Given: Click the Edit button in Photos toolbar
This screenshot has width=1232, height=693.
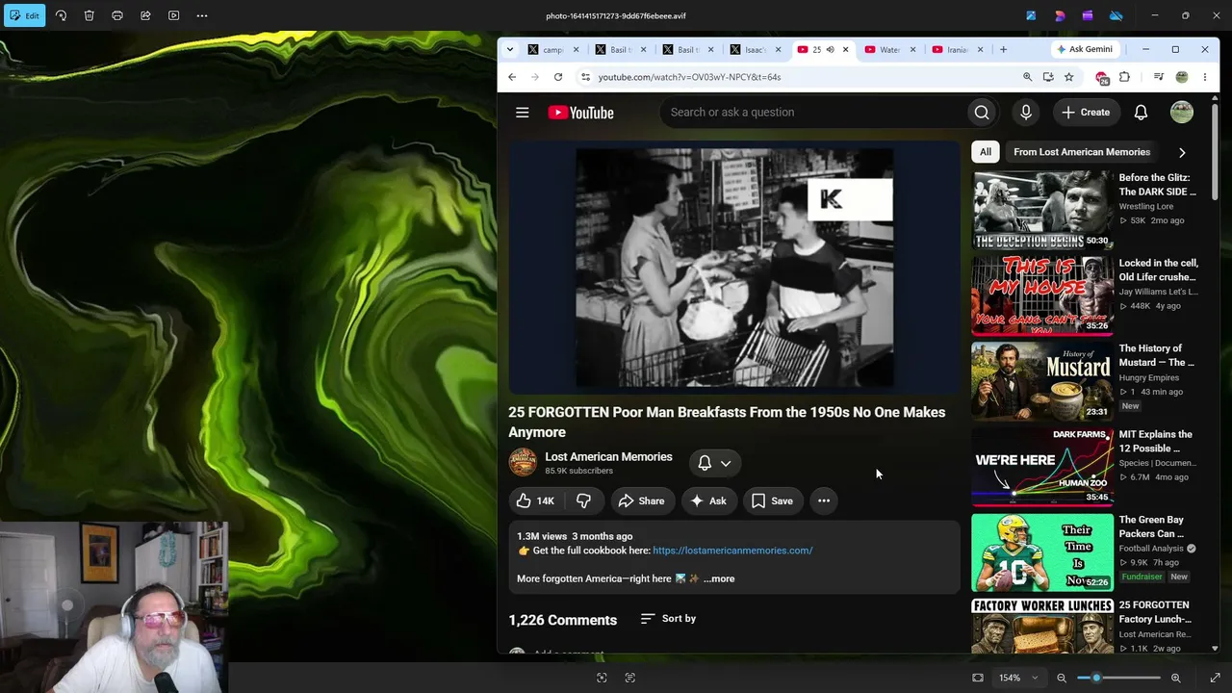Looking at the screenshot, I should click(x=24, y=15).
